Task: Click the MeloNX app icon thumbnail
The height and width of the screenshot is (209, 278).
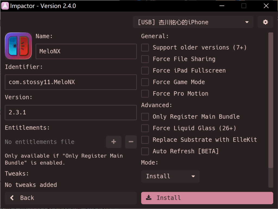Action: (x=18, y=46)
